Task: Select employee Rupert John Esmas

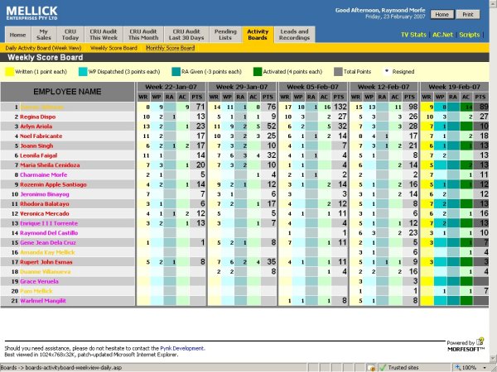Action: [46, 262]
